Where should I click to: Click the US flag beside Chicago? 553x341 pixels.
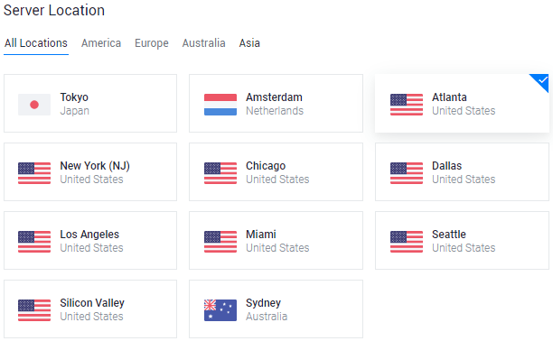pos(220,173)
